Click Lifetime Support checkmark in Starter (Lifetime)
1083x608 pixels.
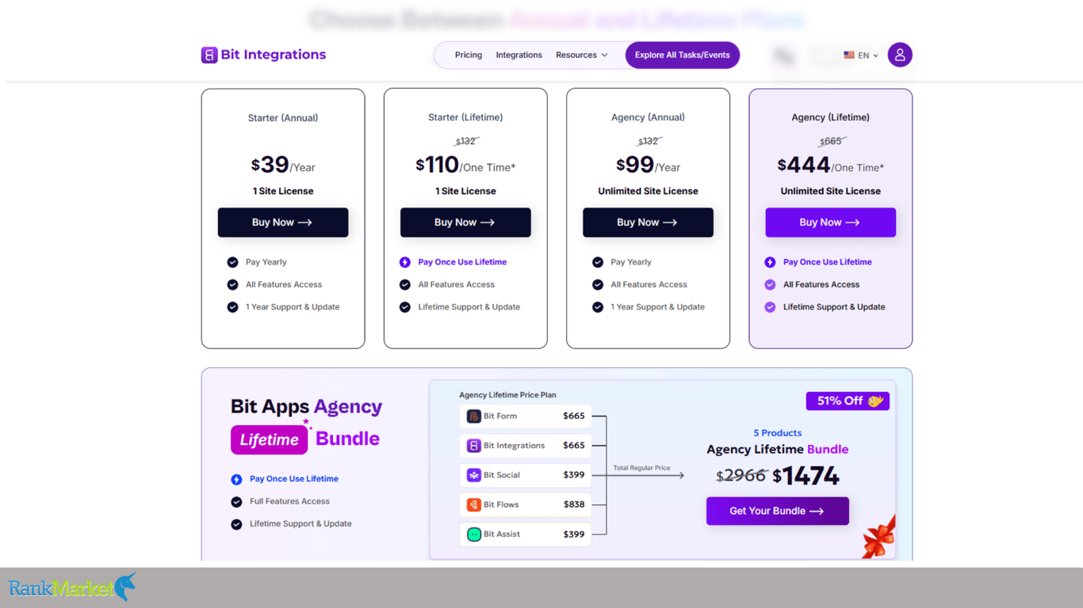click(x=405, y=307)
